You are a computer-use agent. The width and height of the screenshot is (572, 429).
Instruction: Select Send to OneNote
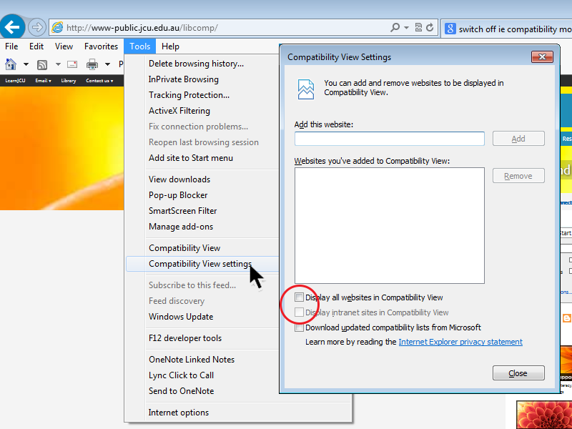pos(182,390)
